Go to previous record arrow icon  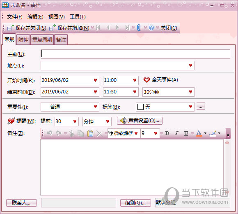108,28
